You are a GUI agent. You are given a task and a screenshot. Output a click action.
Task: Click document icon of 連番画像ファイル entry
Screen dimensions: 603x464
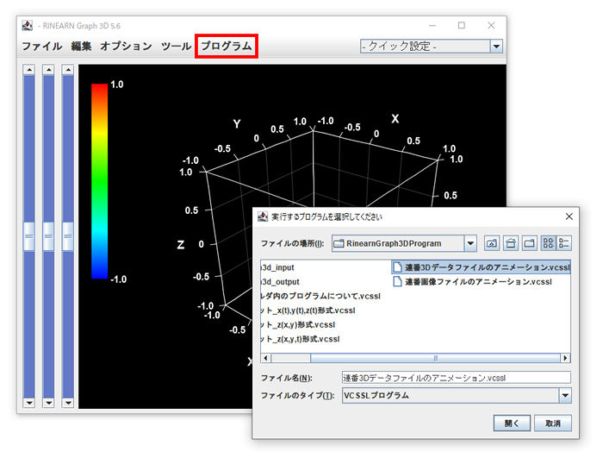tap(398, 281)
